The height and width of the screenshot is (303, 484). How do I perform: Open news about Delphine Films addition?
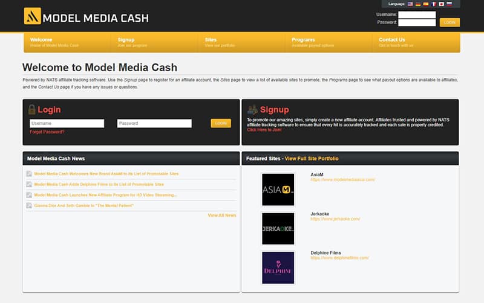click(99, 184)
